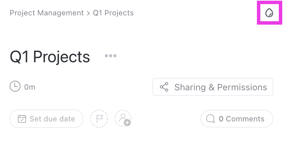
Task: Add an assignee via the person icon
Action: click(123, 118)
